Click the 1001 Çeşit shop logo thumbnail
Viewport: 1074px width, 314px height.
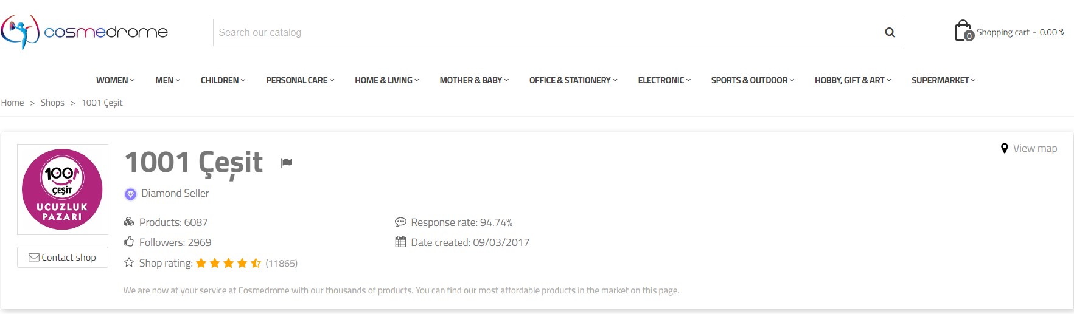63,189
